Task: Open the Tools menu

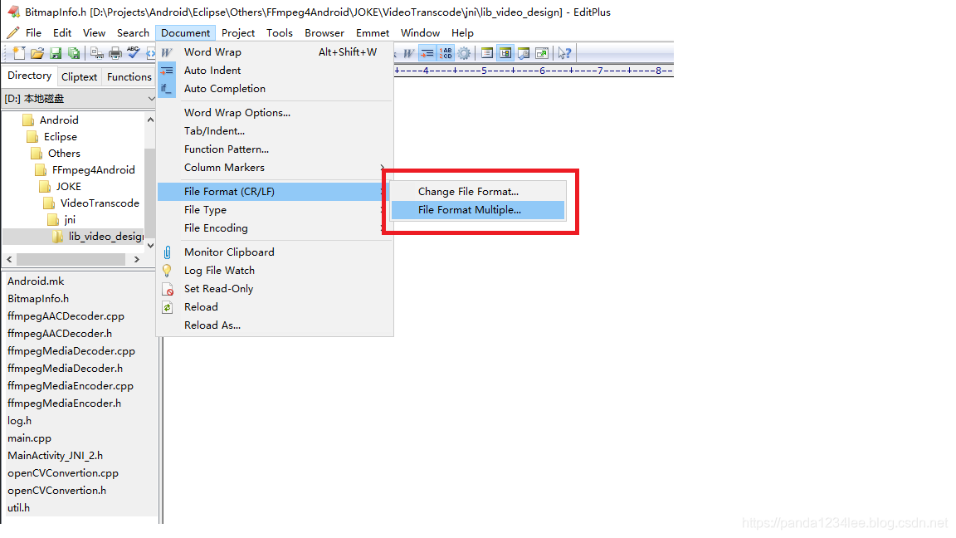Action: pyautogui.click(x=279, y=33)
